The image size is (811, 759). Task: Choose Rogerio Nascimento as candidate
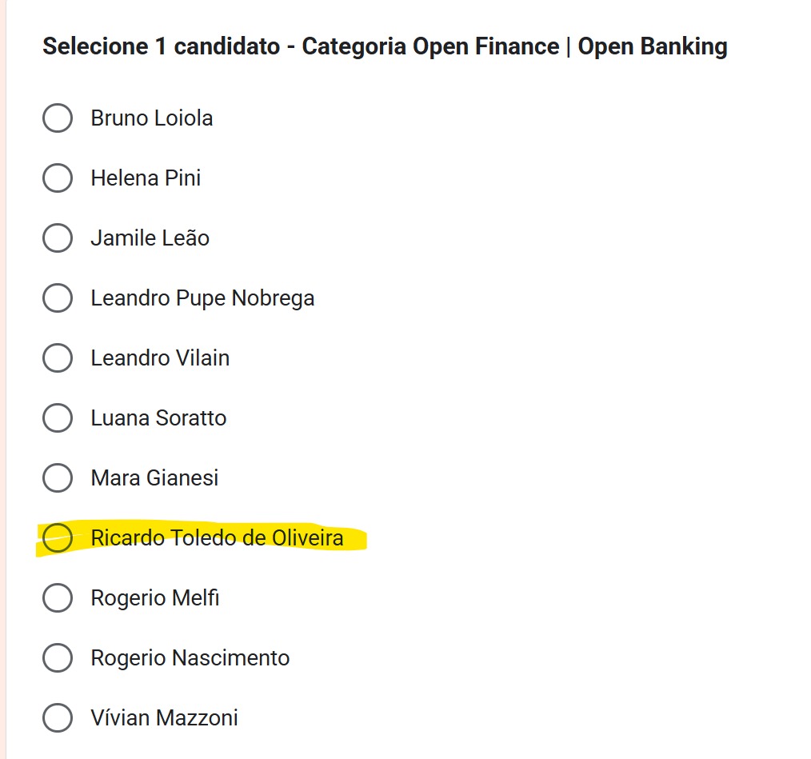[58, 657]
